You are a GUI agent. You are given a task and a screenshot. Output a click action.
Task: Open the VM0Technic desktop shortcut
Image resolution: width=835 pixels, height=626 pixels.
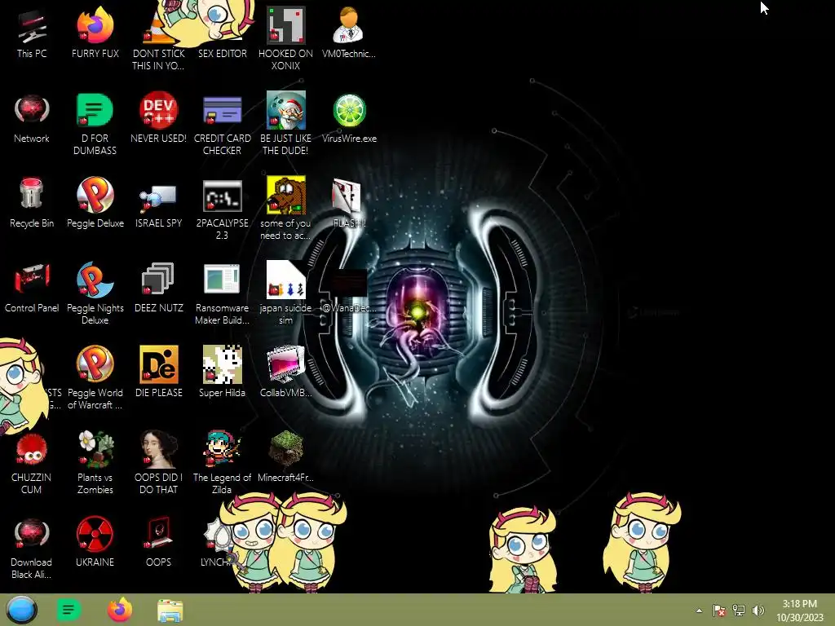point(348,34)
